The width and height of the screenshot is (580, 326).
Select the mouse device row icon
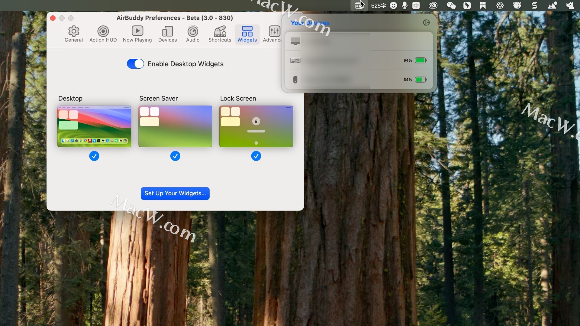pyautogui.click(x=295, y=80)
